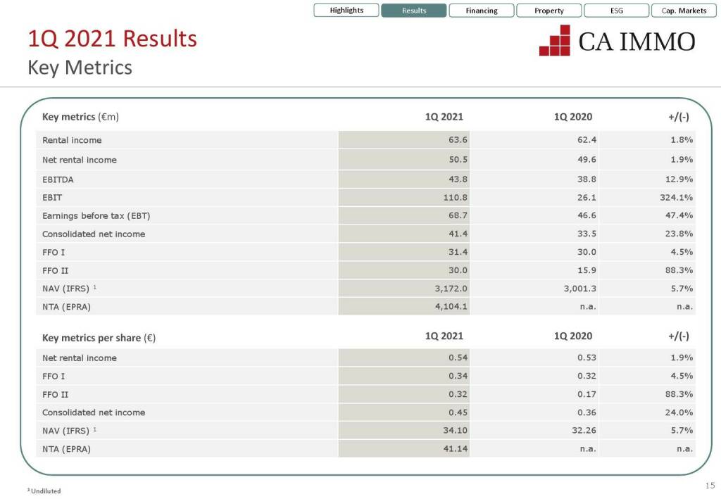Open the Highlights tab
721x499 pixels.
tap(346, 11)
